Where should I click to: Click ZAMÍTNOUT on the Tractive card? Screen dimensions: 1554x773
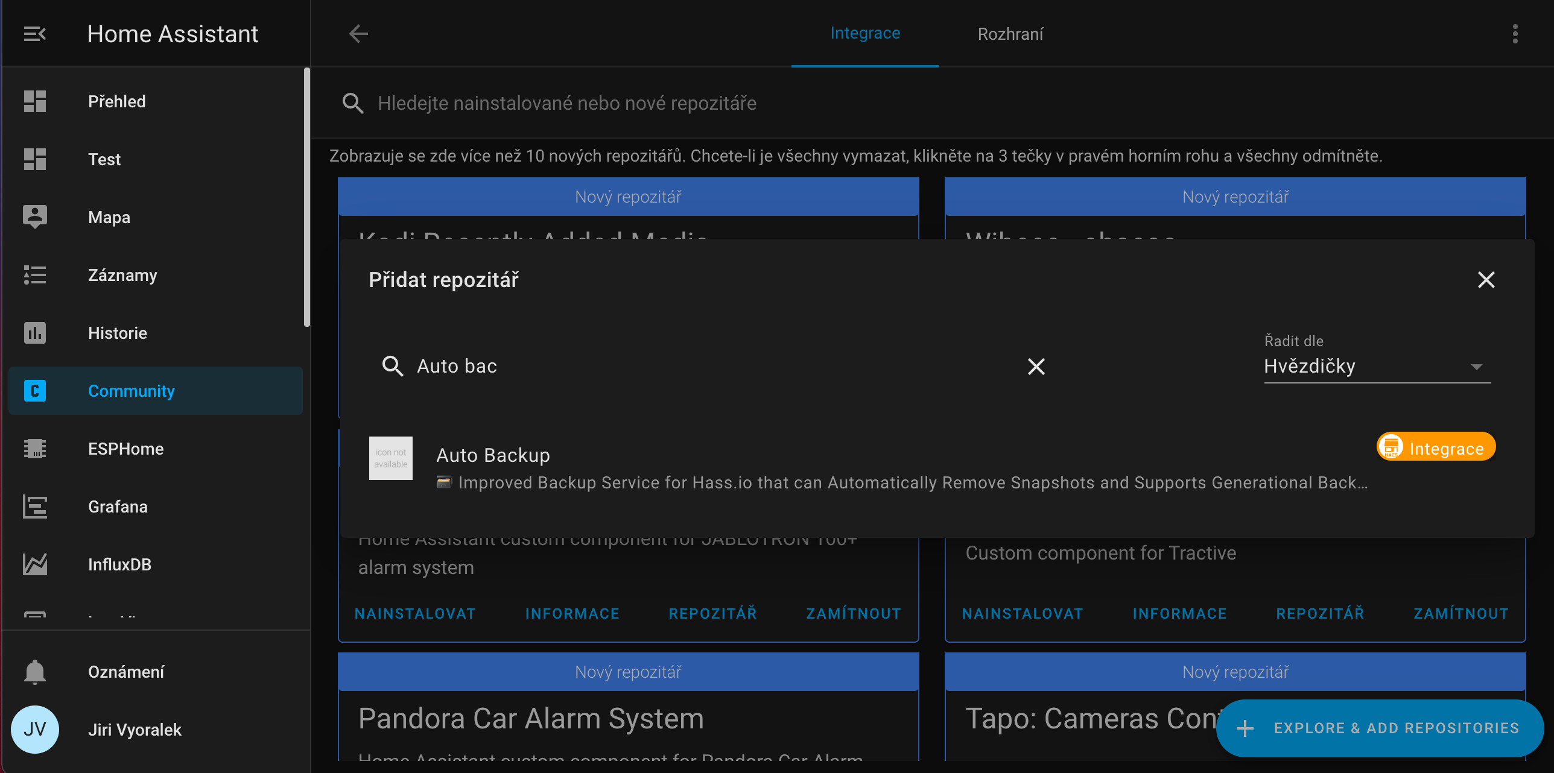(1460, 614)
